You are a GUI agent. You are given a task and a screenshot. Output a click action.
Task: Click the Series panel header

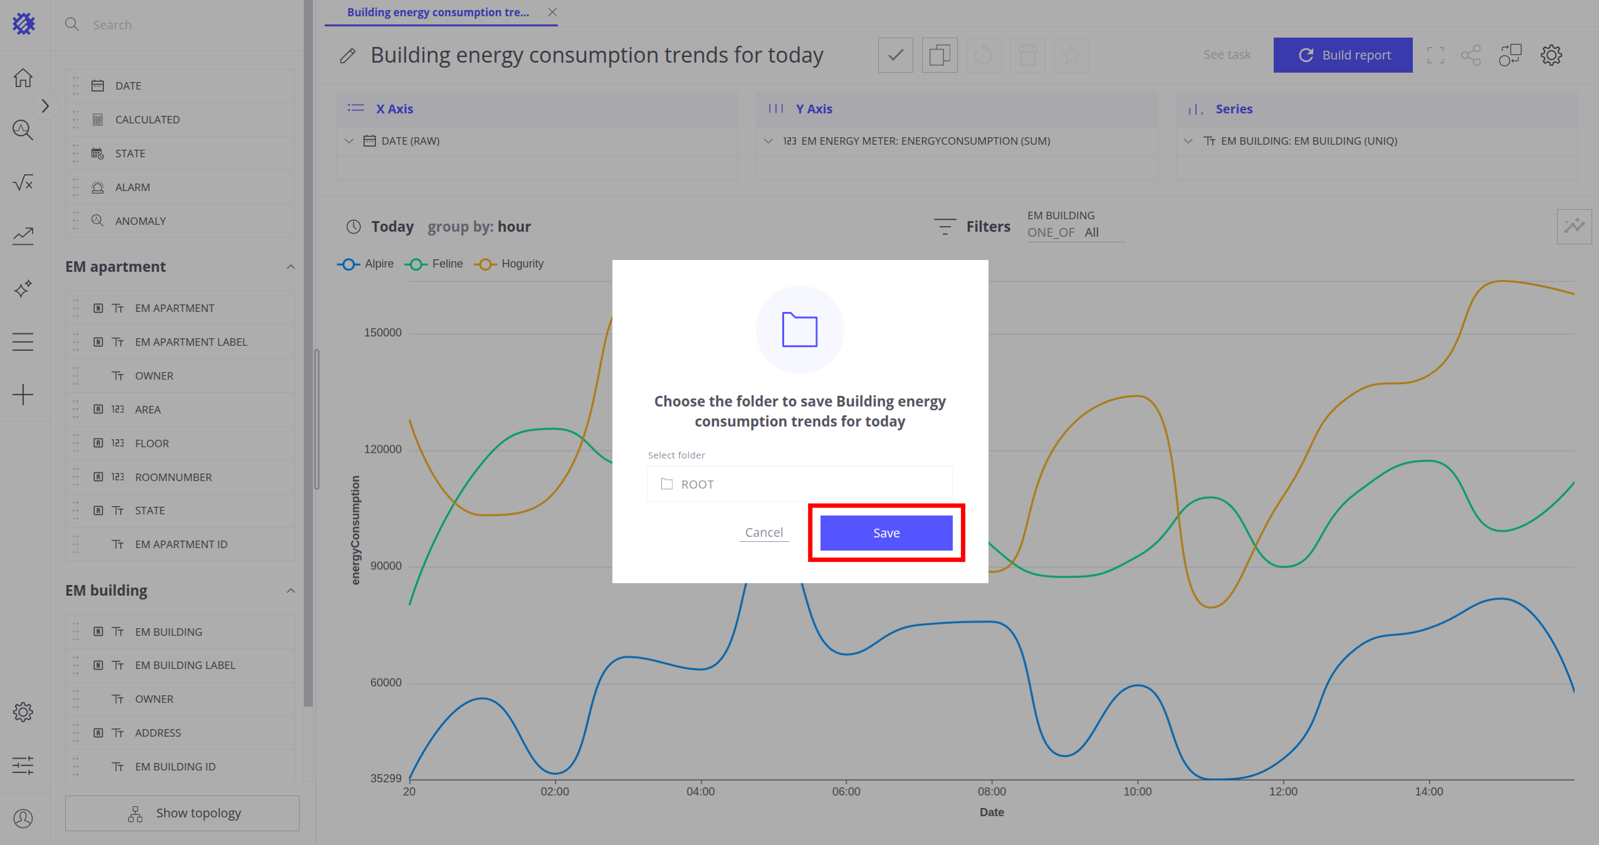[1376, 109]
